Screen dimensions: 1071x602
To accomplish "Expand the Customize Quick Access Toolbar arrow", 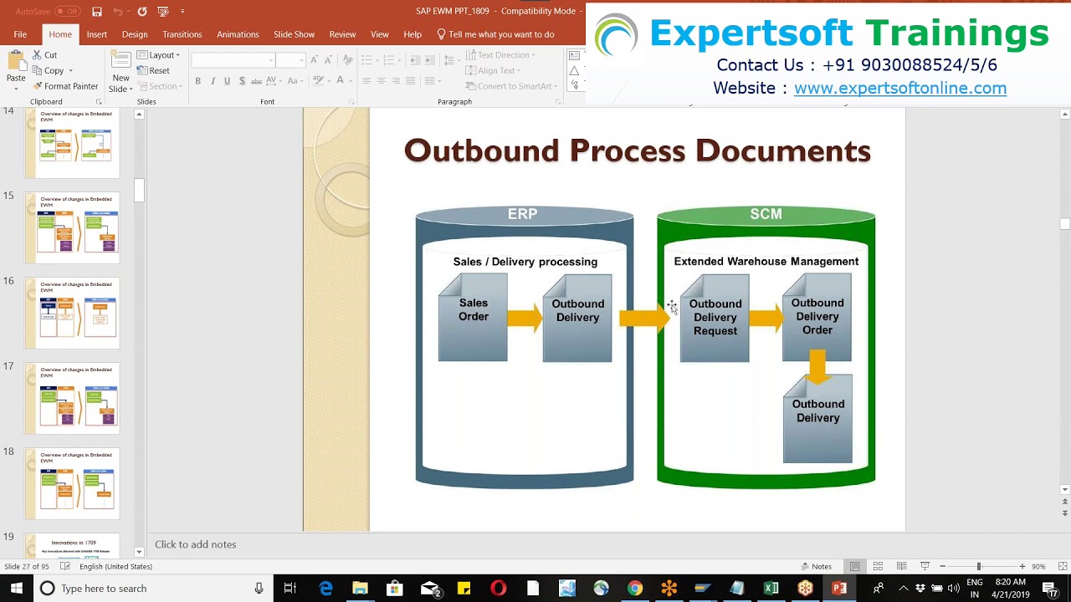I will (x=182, y=12).
